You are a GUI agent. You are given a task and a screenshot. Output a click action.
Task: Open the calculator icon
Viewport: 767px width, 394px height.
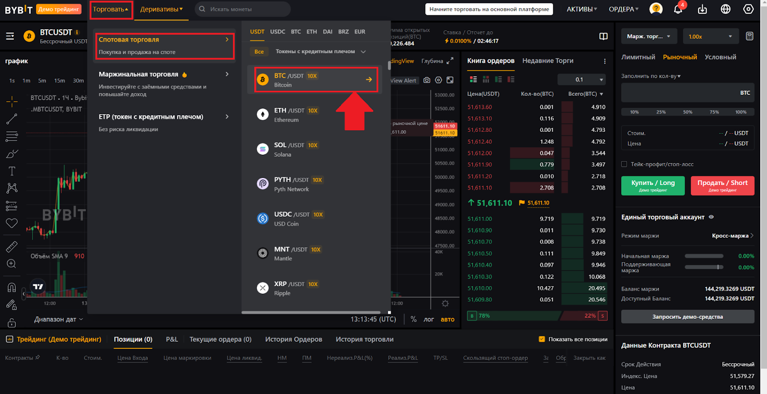[x=750, y=36]
